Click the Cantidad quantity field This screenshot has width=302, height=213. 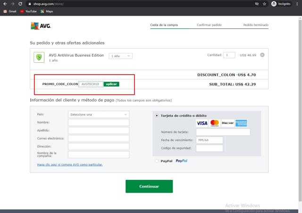point(229,55)
